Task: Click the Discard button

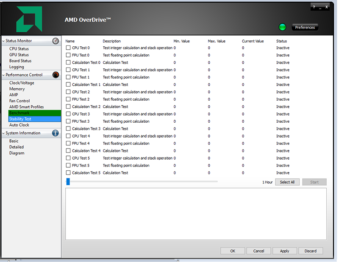Action: coord(311,251)
